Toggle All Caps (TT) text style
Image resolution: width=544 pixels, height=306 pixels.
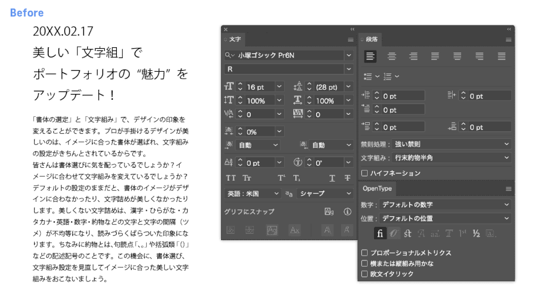click(x=231, y=178)
